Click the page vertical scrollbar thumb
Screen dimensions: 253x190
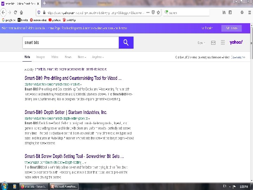pyautogui.click(x=251, y=43)
